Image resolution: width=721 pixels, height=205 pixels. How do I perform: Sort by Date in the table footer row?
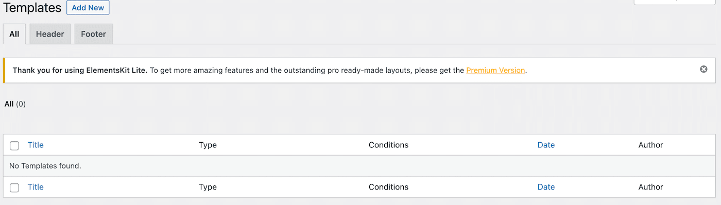pyautogui.click(x=546, y=187)
